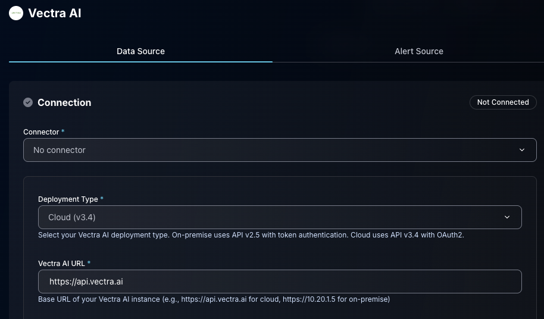Click the Vectra AI logo icon
Screen dimensions: 544x319
16,13
